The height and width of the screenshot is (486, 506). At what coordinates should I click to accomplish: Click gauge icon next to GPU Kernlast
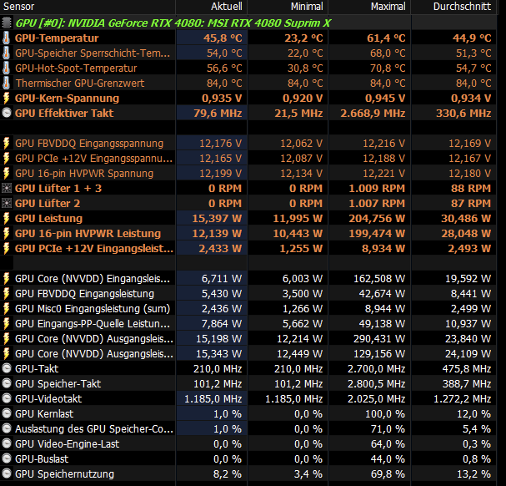pos(7,413)
